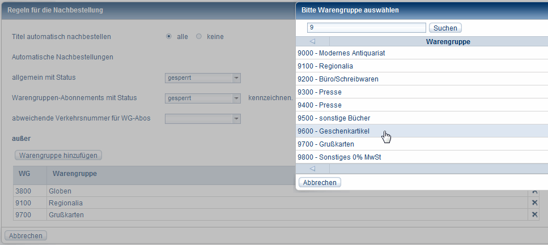This screenshot has height=245, width=548.
Task: Click X icon on the Globen row
Action: [x=534, y=191]
